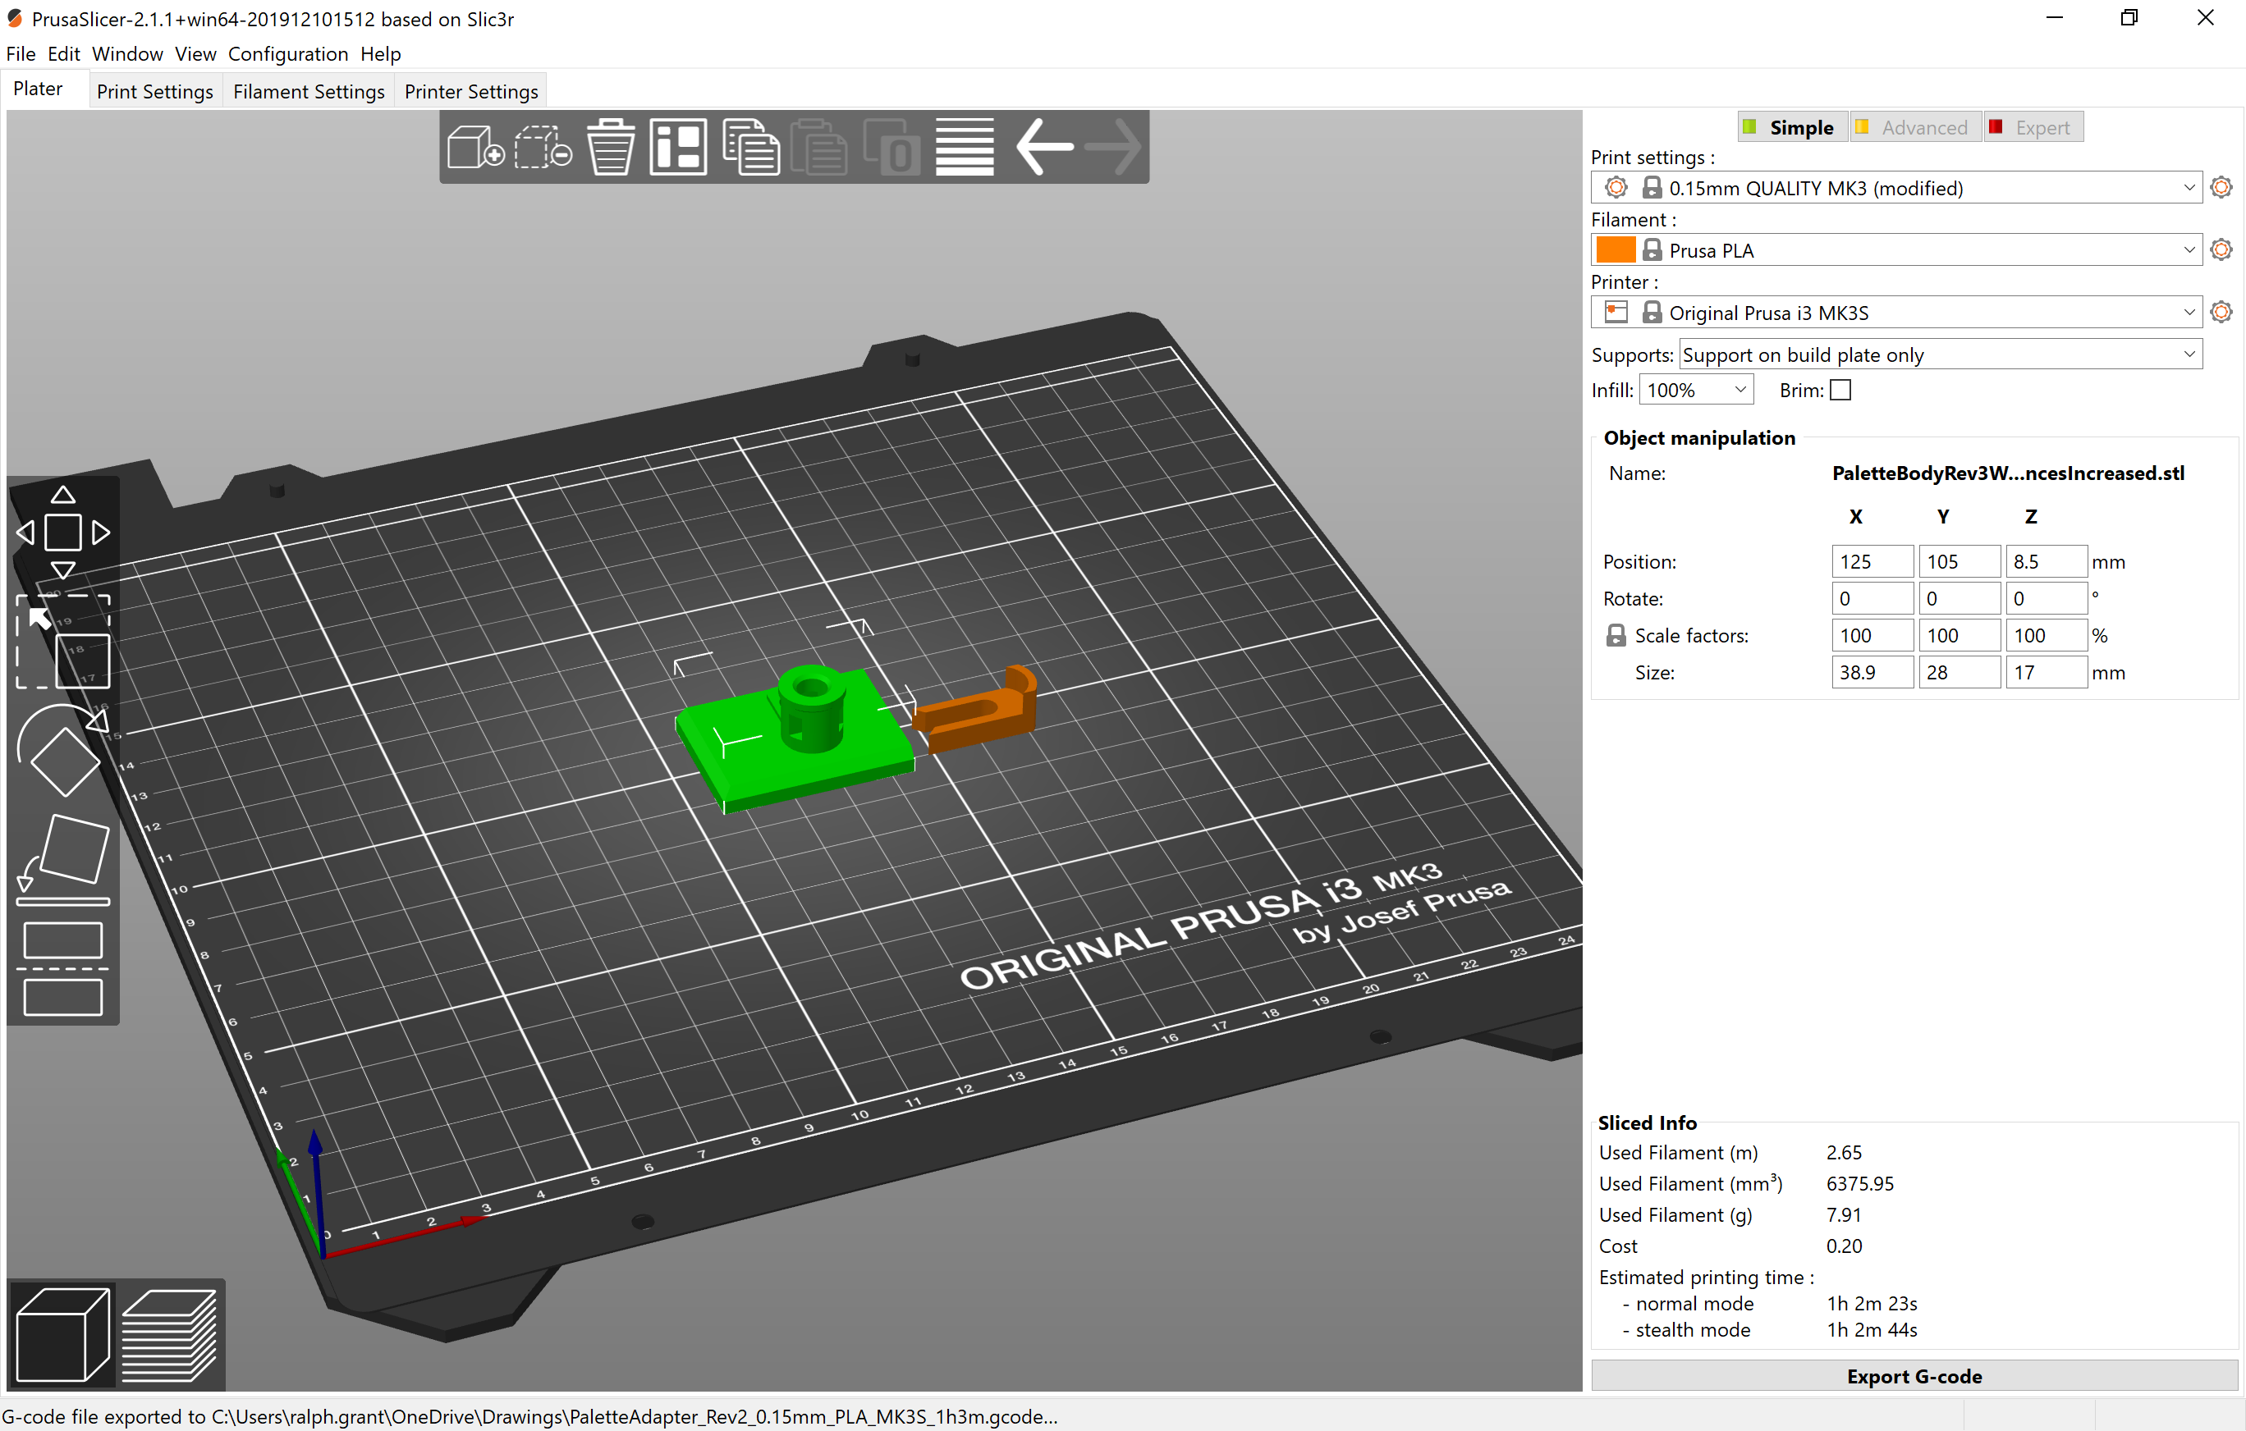Click the Position Y field

[1959, 561]
